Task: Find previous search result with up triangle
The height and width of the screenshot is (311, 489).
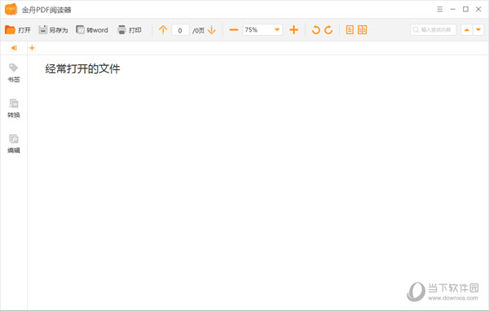Action: tap(466, 30)
